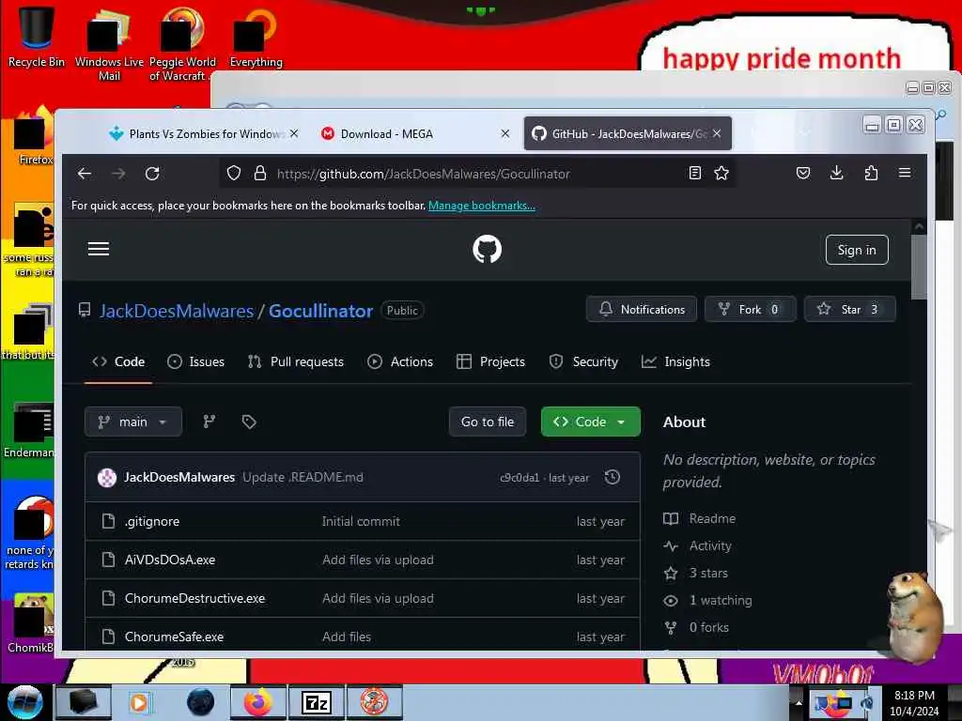Close the GitHub tab

717,133
